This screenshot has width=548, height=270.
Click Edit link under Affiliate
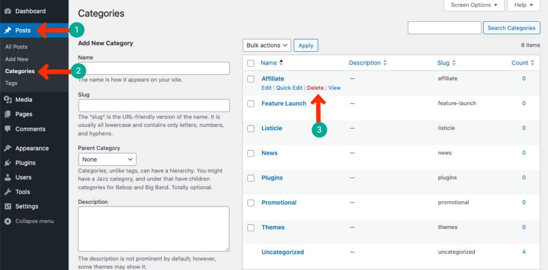pyautogui.click(x=267, y=88)
